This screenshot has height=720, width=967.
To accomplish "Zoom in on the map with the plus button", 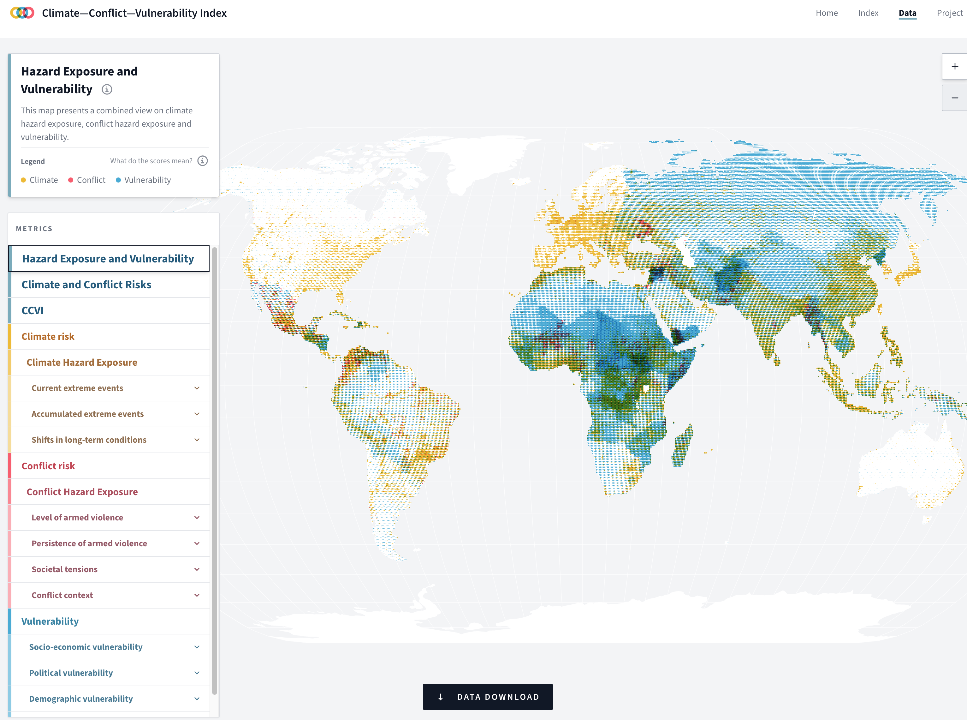I will (x=955, y=66).
